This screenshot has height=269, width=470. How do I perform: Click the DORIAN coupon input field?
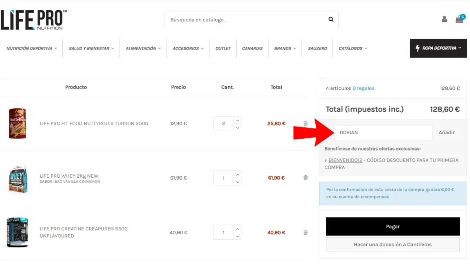point(383,132)
